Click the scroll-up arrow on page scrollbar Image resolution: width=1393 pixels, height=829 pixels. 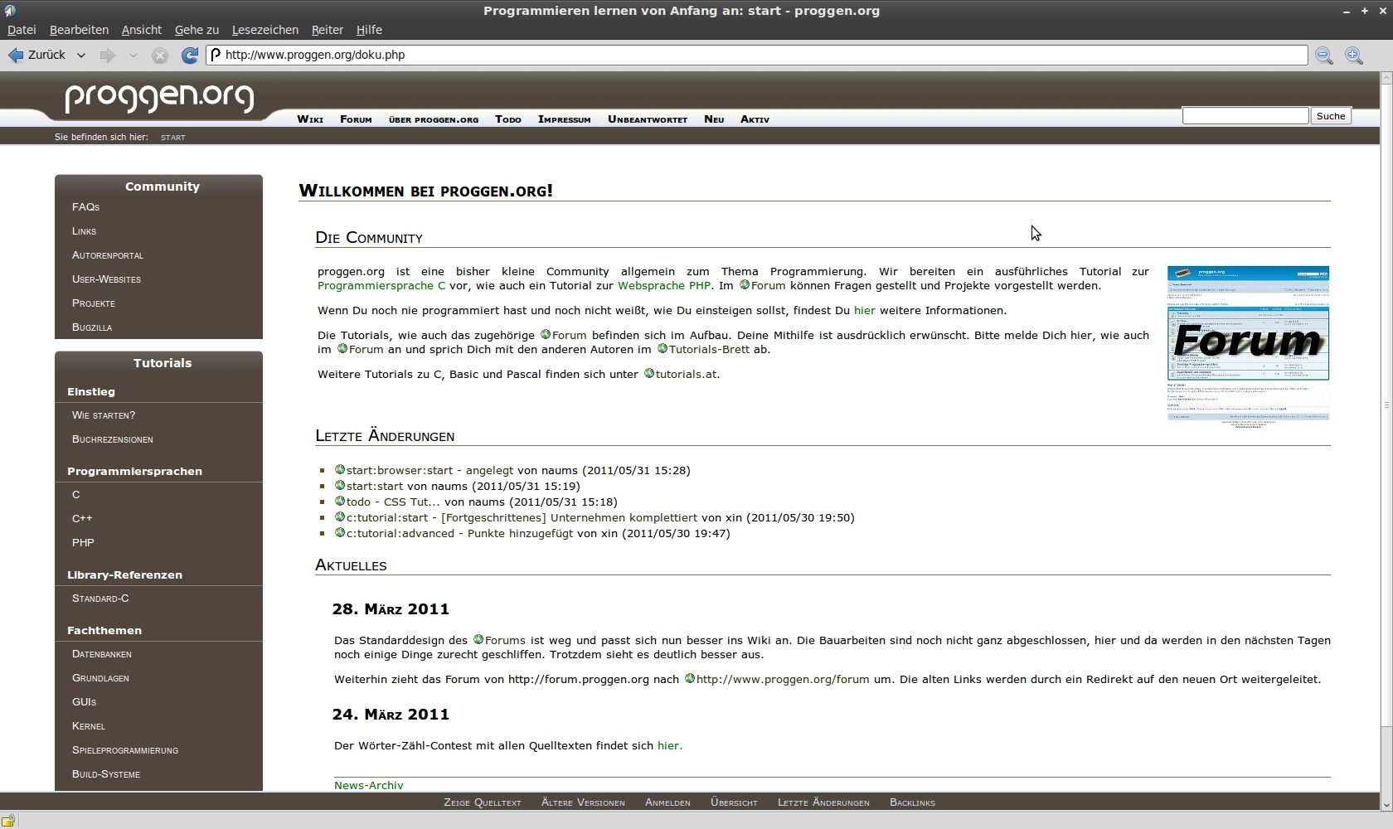1386,78
